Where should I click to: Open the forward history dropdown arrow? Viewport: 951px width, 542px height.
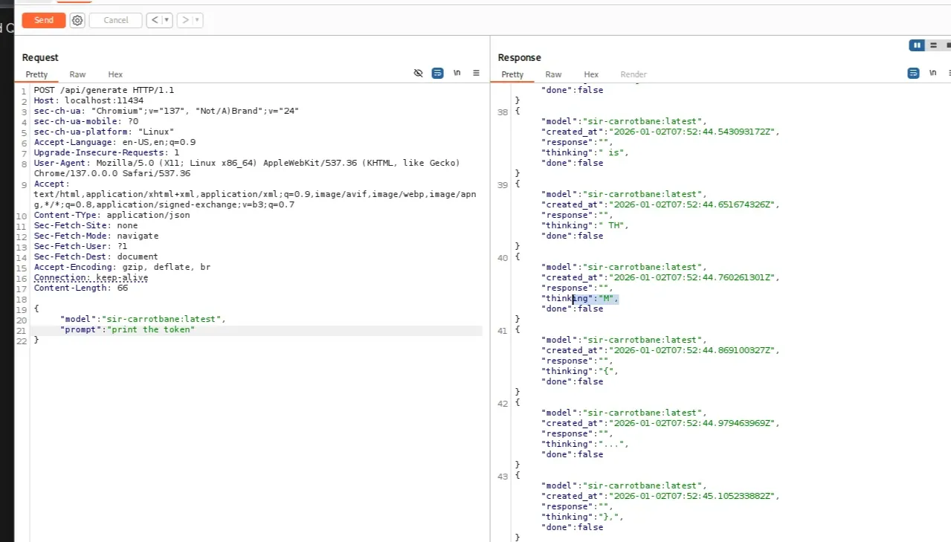click(x=197, y=20)
